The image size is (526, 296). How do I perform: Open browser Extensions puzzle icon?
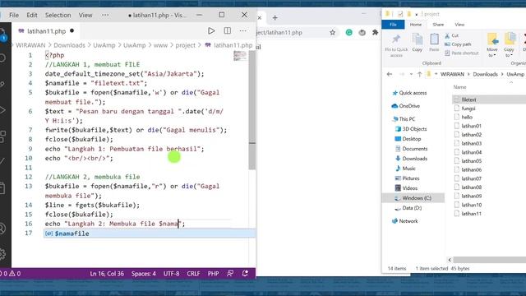(375, 33)
